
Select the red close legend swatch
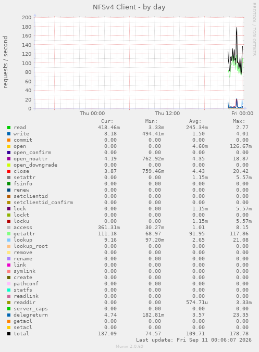coord(9,171)
